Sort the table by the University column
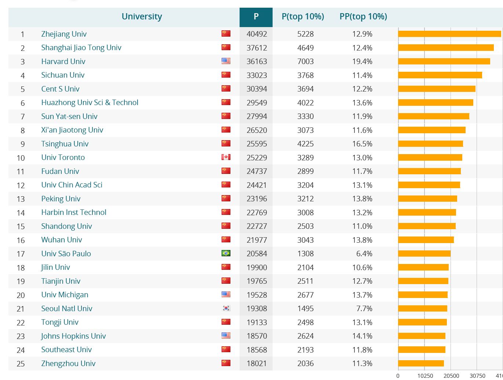This screenshot has height=380, width=503. (x=142, y=16)
